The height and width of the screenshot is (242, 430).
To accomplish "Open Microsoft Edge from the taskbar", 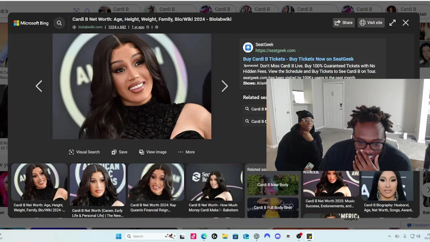I will [204, 237].
